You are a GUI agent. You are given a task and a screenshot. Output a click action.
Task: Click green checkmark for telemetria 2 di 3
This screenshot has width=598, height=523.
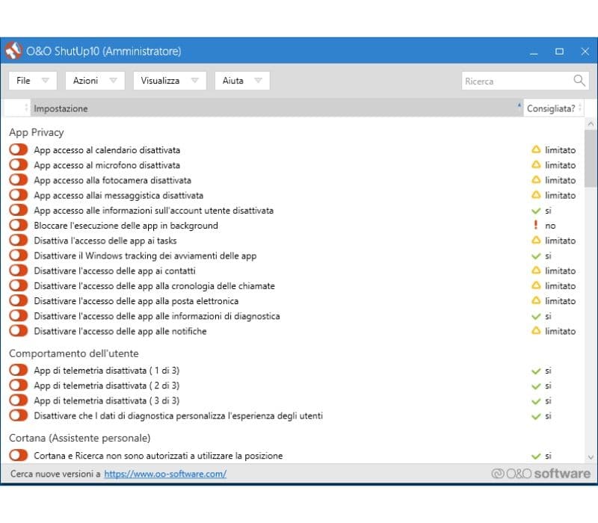pyautogui.click(x=536, y=386)
